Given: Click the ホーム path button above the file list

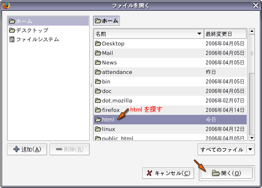Looking at the screenshot, I should (x=106, y=21).
